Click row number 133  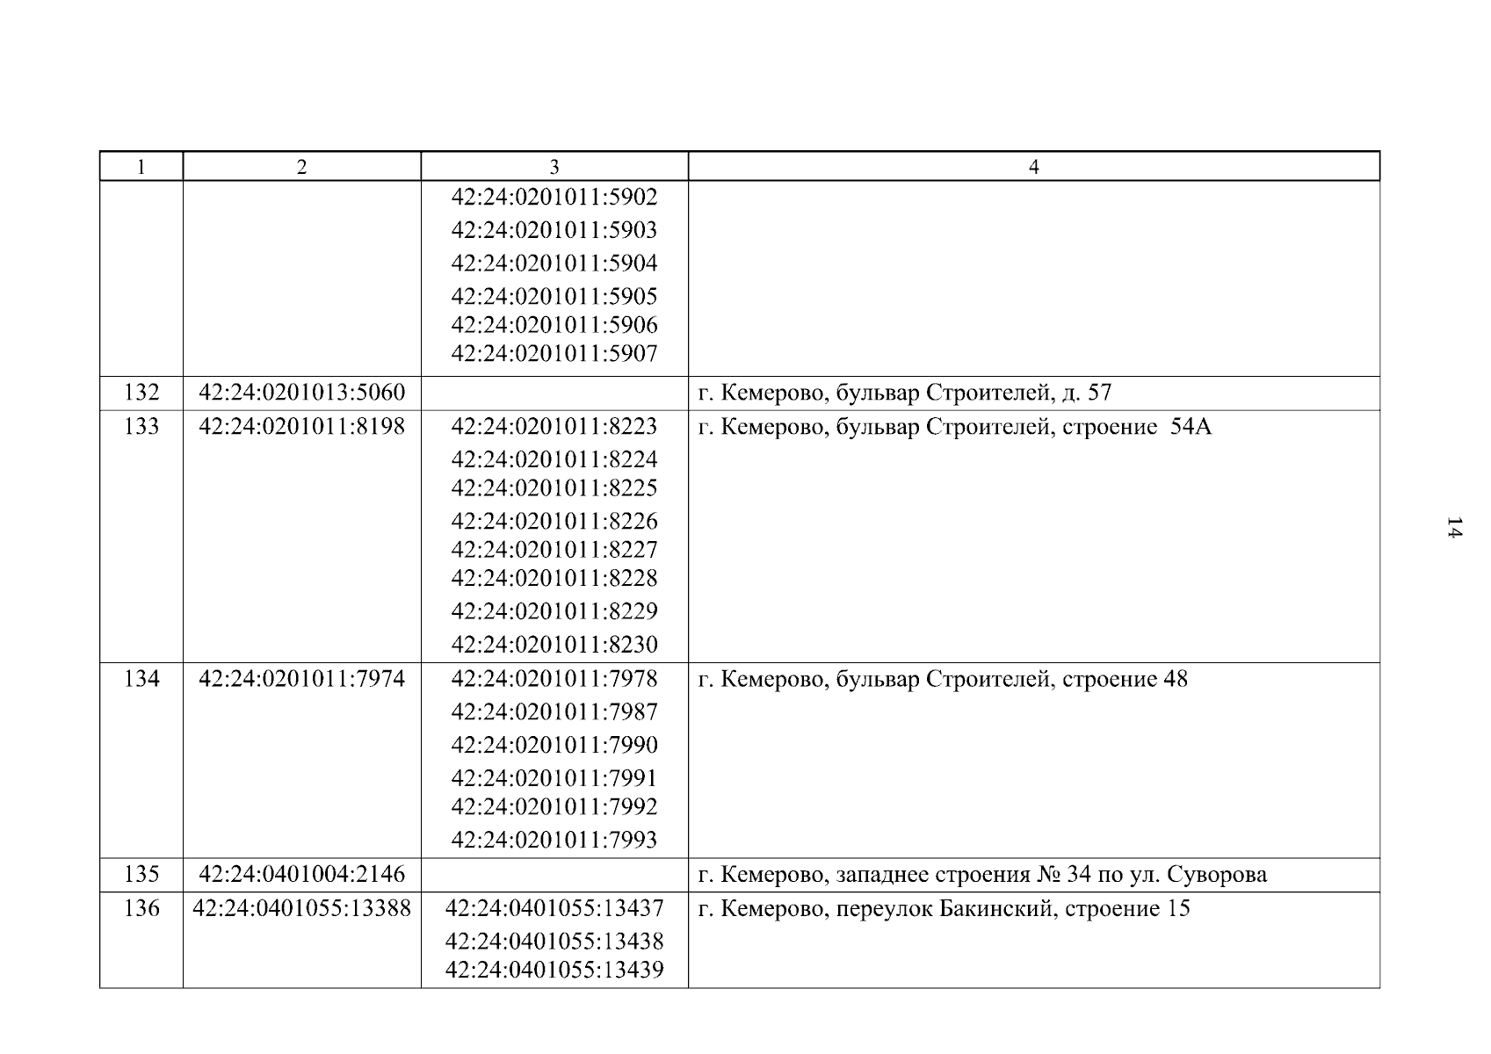click(141, 427)
